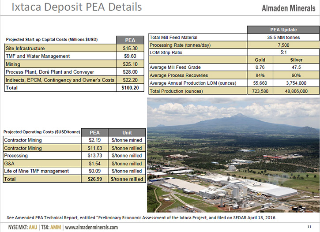Screen dimensions: 320x232
Task: Click the 'TSX: AMM' ticker text
Action: click(51, 227)
